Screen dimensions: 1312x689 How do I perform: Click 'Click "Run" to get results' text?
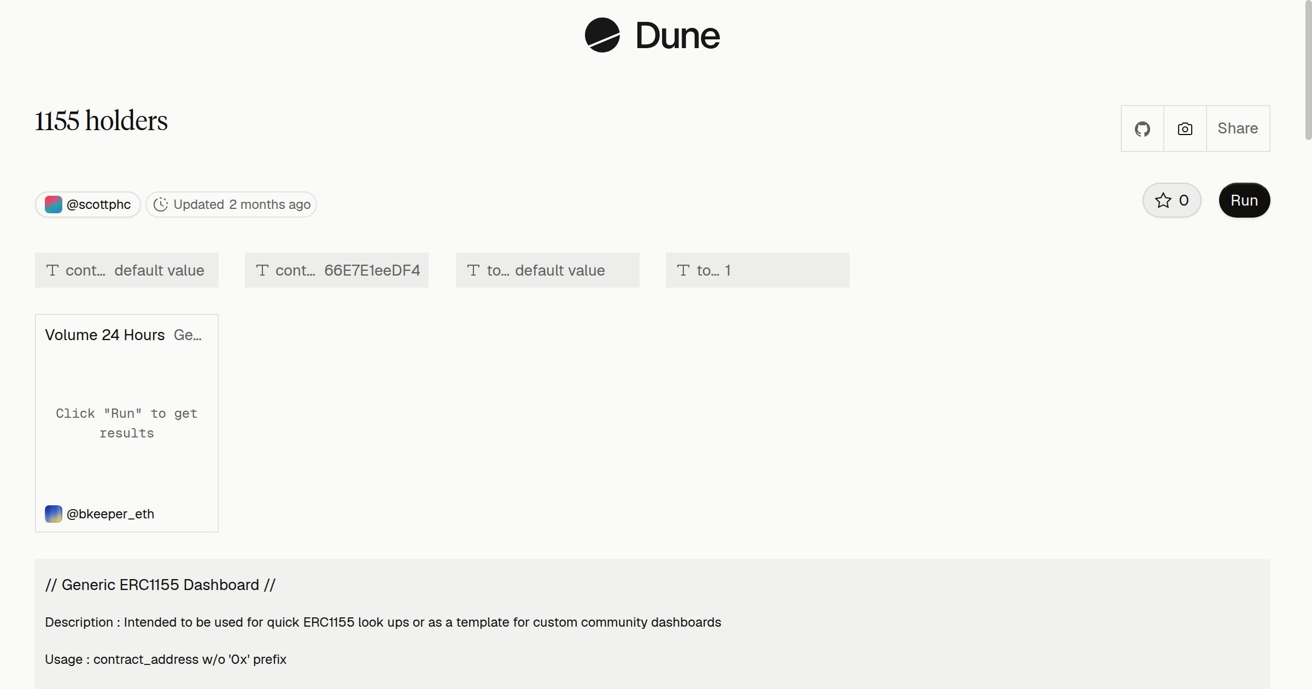click(x=127, y=423)
